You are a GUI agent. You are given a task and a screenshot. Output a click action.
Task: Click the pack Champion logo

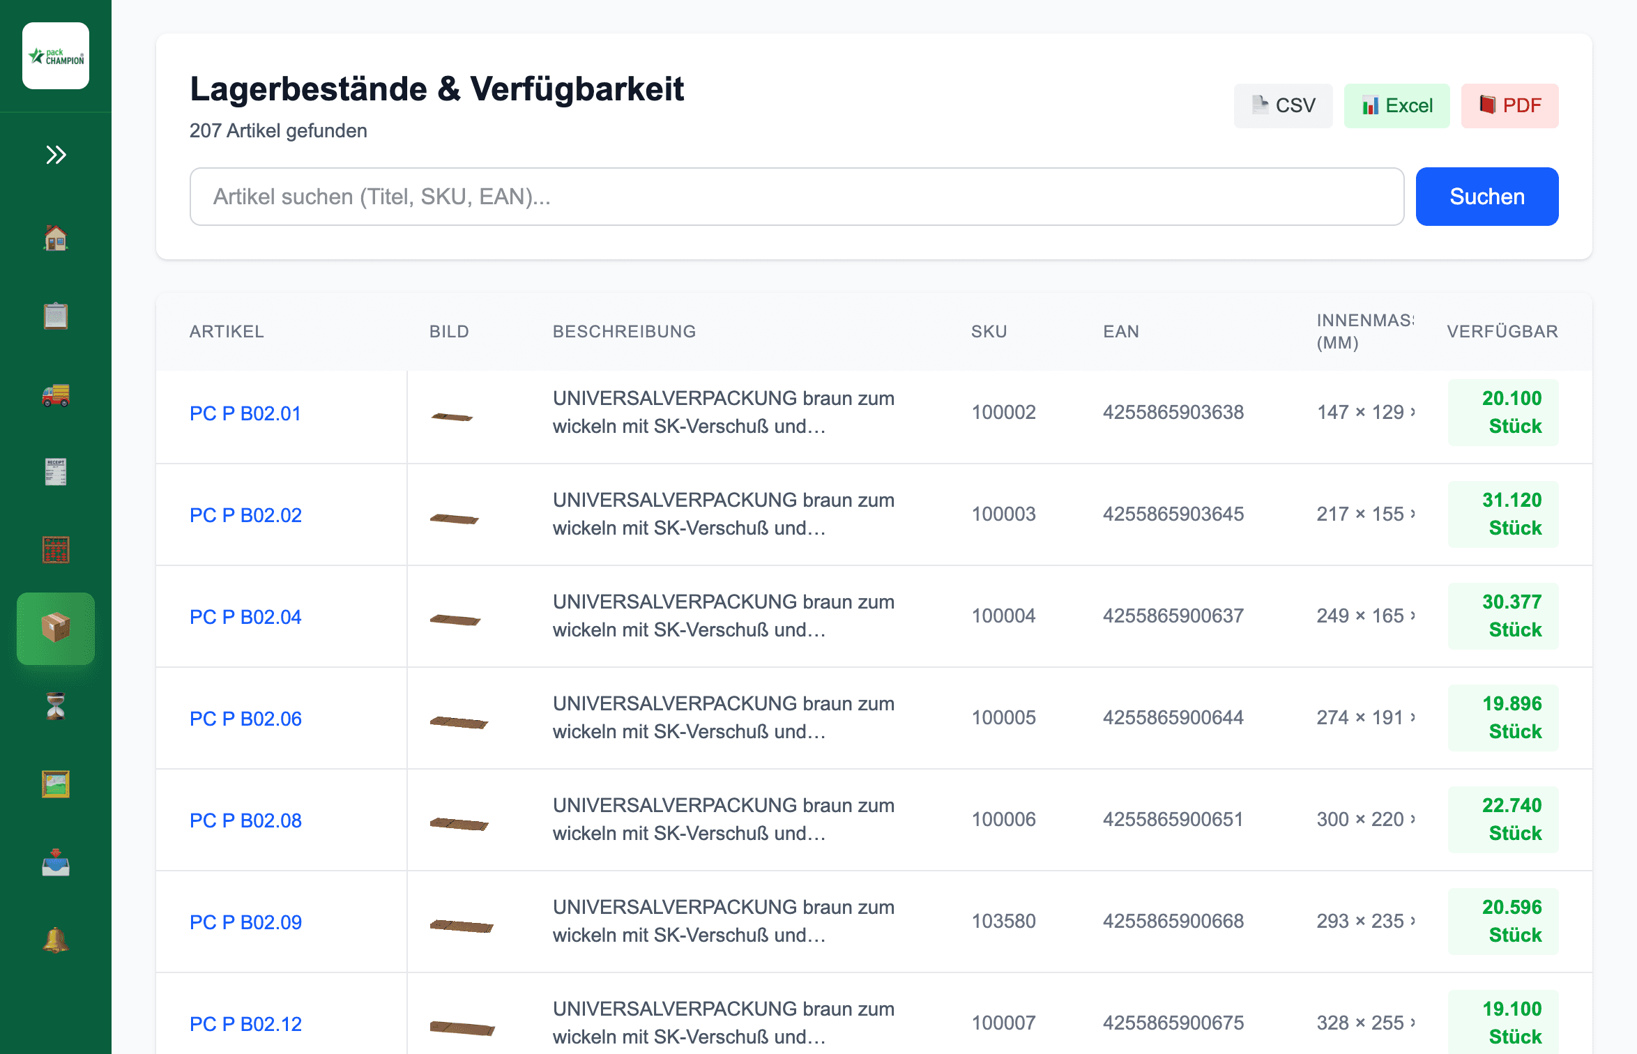56,56
